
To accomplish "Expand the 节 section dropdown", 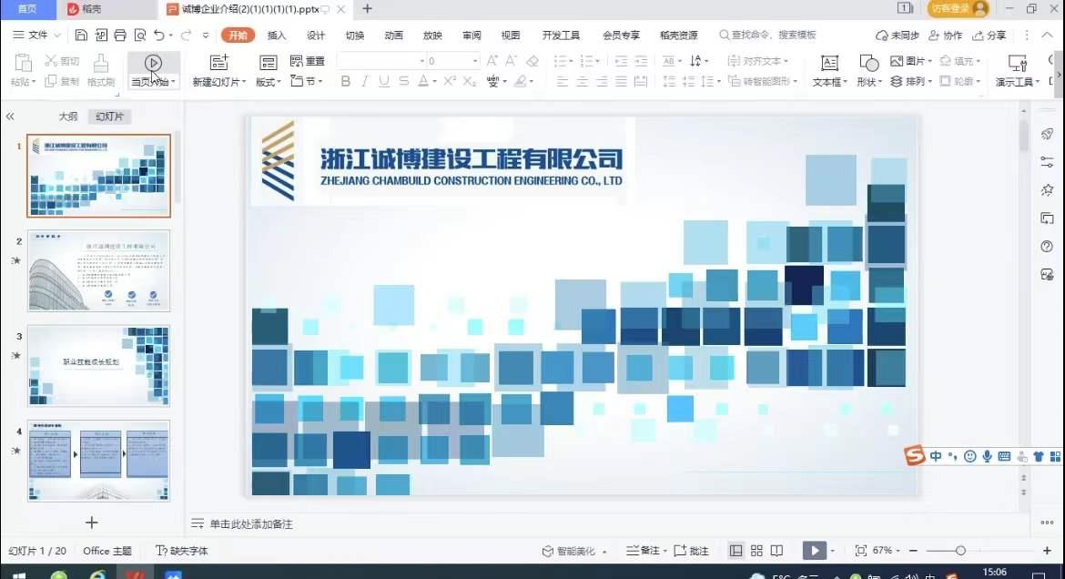I will pos(319,82).
